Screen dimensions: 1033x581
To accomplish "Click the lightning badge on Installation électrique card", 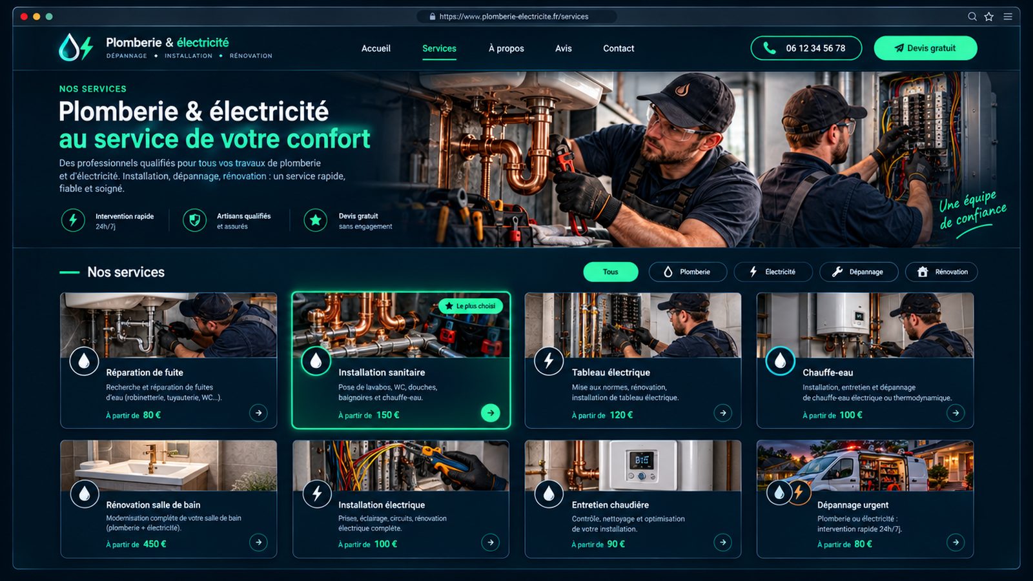I will [317, 494].
